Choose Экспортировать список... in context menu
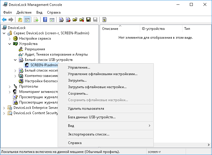The width and height of the screenshot is (212, 155). pos(106,134)
